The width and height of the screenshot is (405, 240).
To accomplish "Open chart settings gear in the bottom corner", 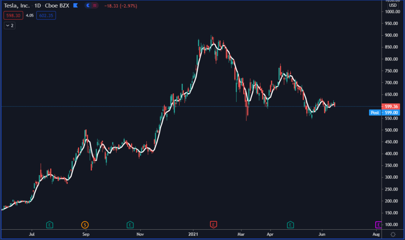I will (393, 234).
